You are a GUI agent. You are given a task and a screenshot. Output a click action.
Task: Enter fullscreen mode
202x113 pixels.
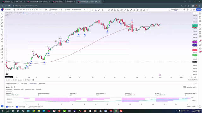(x=191, y=10)
